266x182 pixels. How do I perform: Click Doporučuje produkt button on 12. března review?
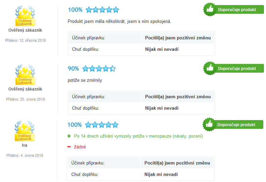(x=234, y=9)
